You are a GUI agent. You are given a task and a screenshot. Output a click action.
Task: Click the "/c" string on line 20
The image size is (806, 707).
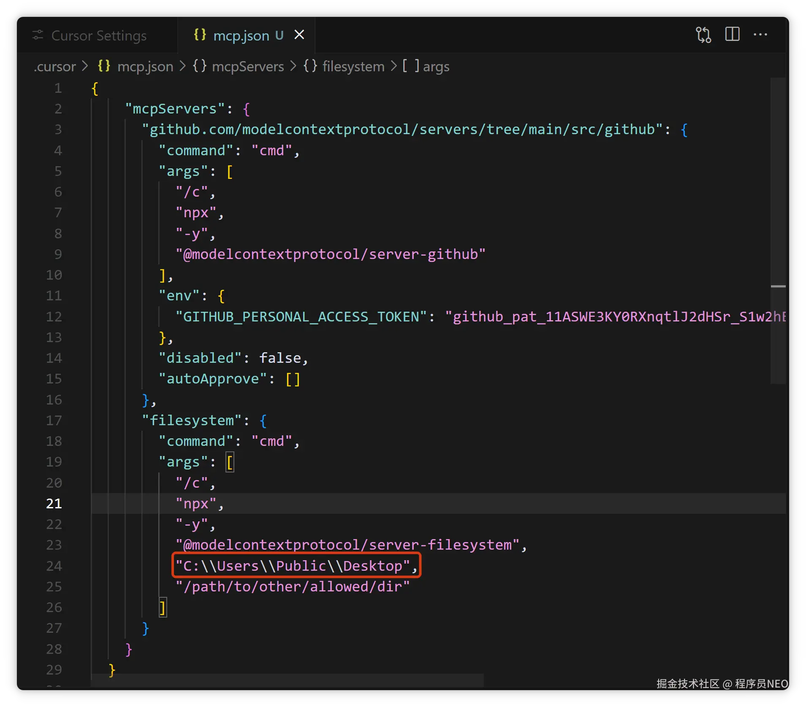click(192, 483)
